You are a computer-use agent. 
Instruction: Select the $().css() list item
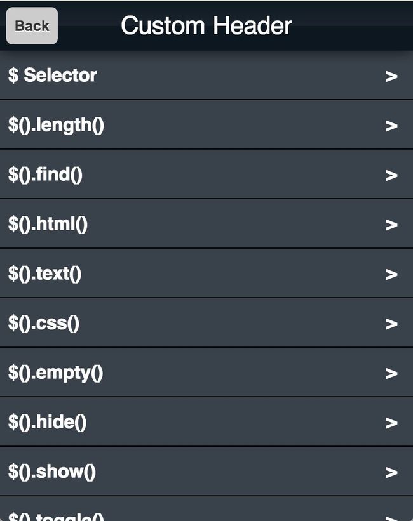coord(207,322)
